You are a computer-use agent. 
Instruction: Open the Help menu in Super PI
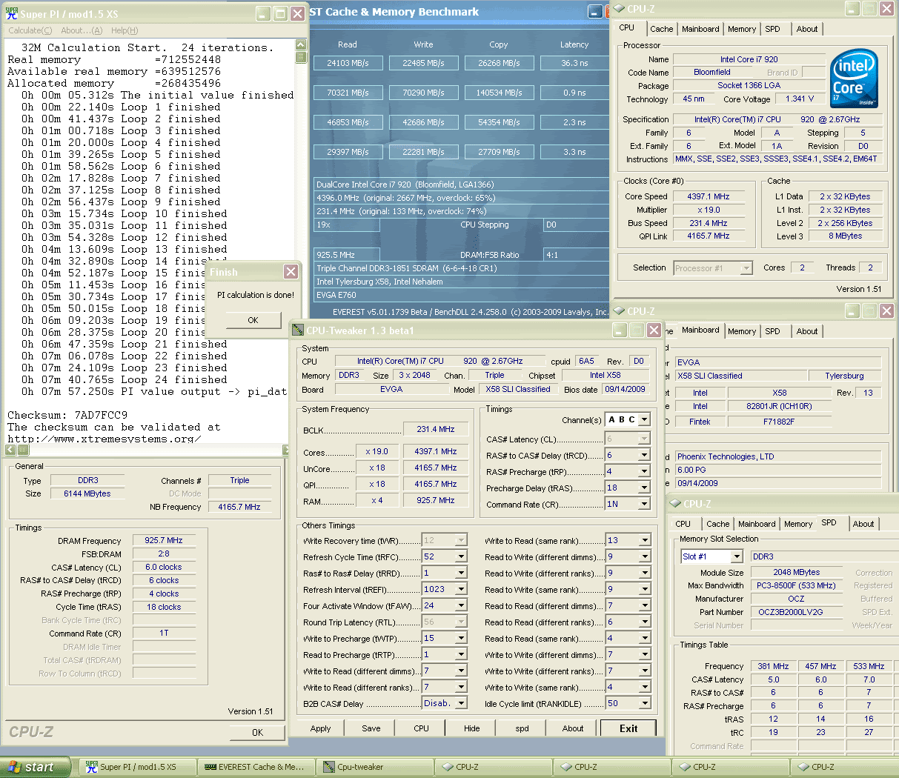tap(125, 30)
